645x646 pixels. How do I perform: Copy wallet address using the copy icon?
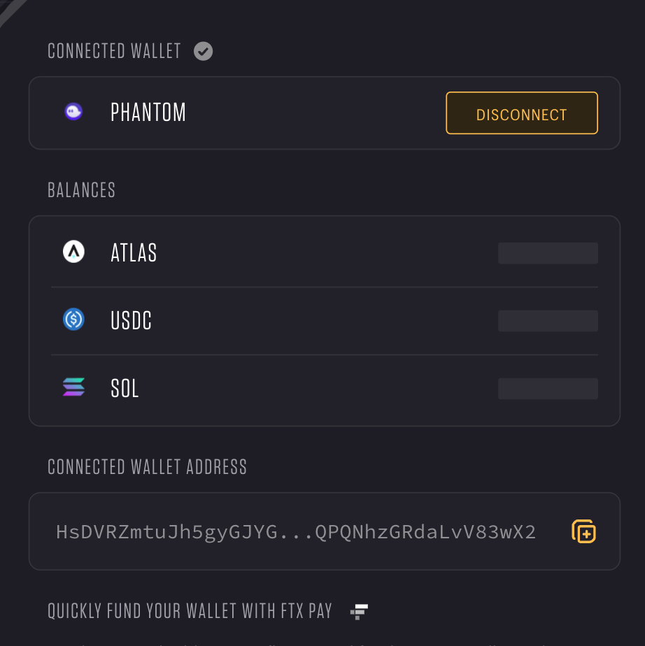click(583, 531)
